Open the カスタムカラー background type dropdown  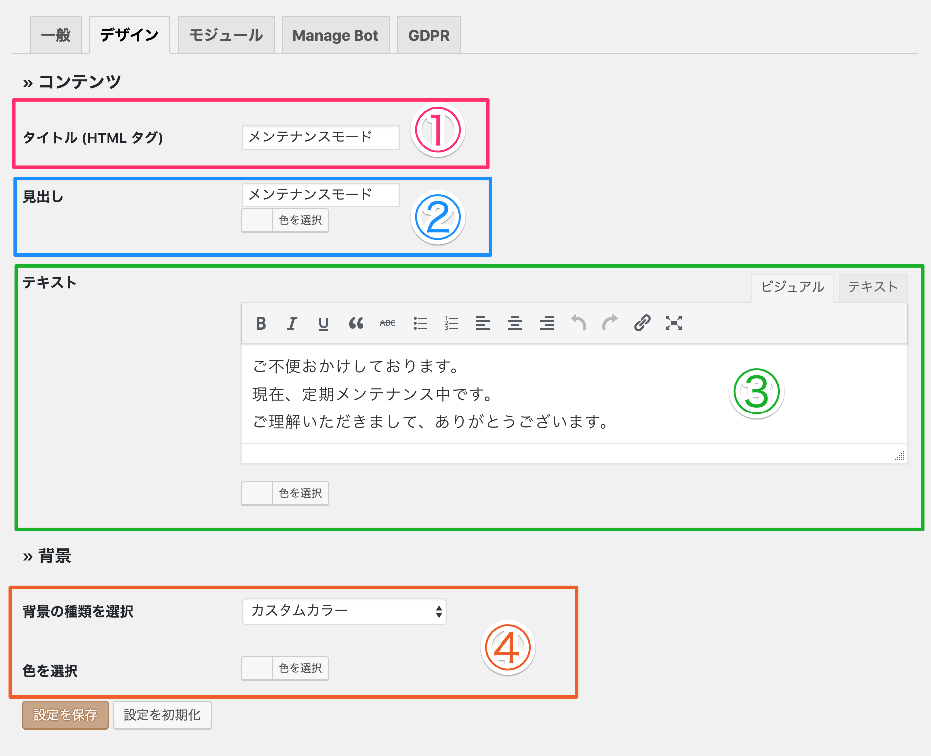345,611
